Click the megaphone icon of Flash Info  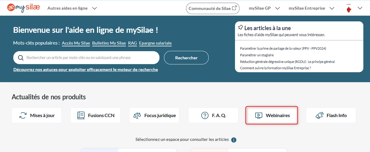(x=320, y=115)
